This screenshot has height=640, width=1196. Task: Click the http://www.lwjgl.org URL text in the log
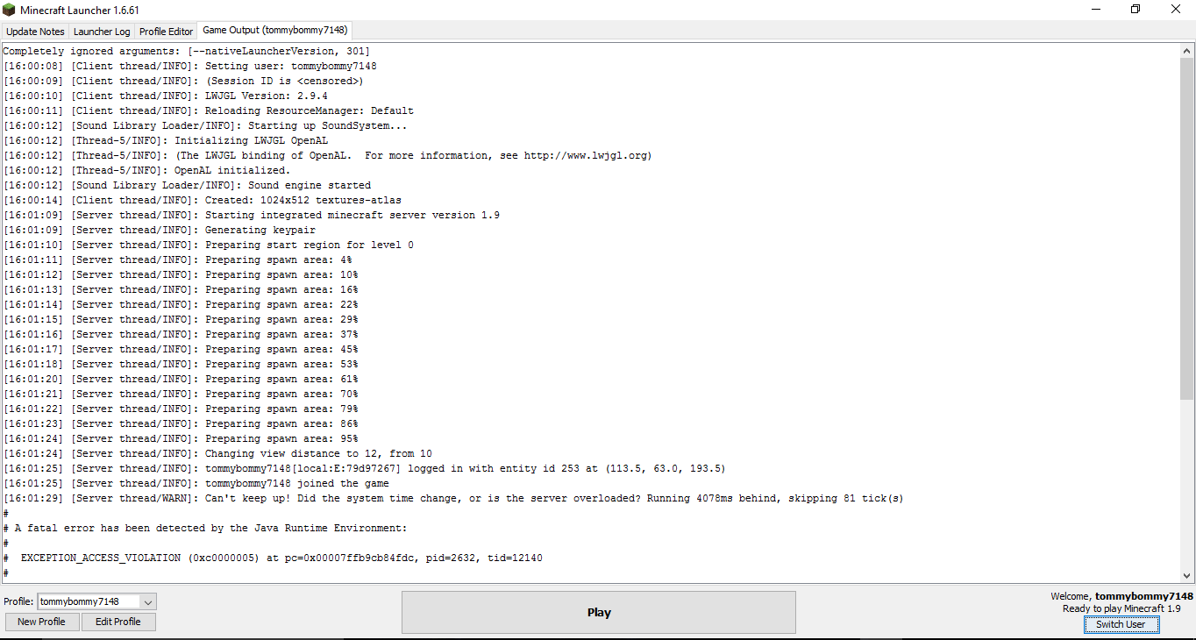[584, 155]
